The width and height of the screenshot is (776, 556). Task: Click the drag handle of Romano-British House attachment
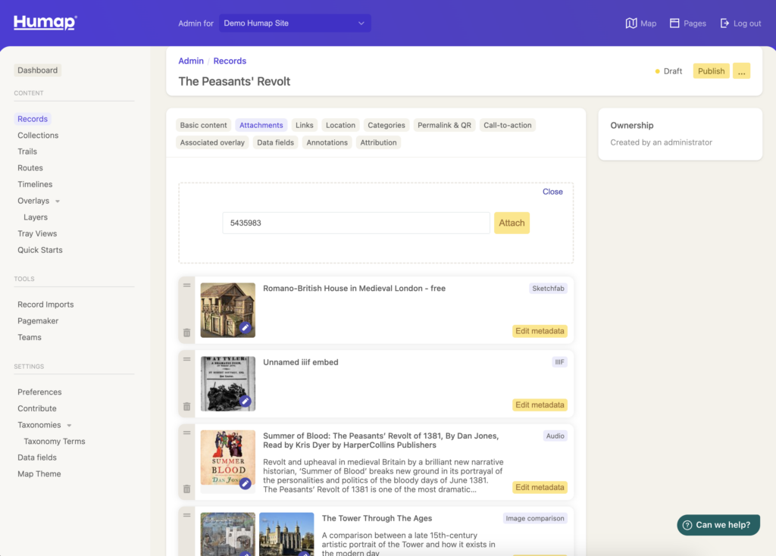186,286
